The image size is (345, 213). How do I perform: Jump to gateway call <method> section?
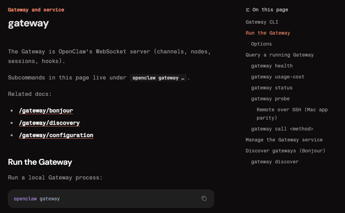[x=282, y=129]
